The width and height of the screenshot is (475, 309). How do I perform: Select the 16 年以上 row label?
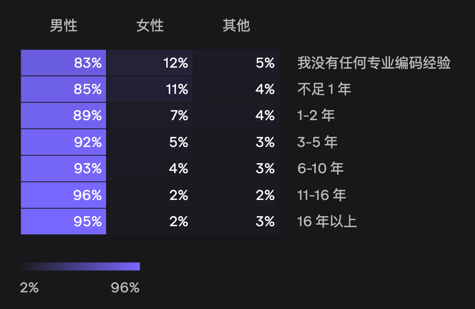(327, 221)
